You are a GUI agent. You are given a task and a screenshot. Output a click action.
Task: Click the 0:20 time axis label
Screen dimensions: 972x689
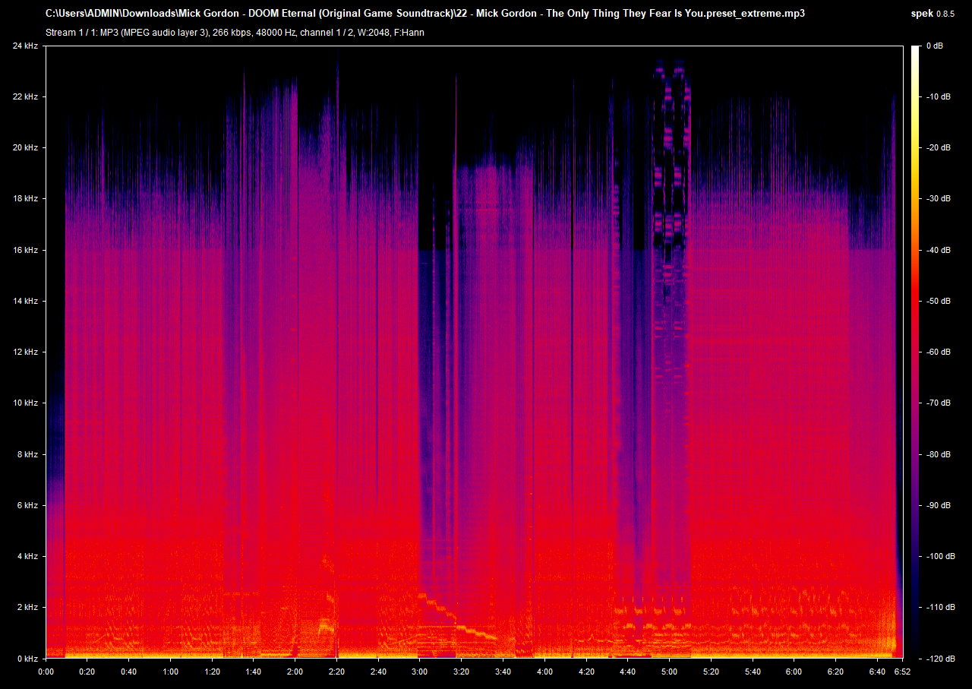[87, 672]
